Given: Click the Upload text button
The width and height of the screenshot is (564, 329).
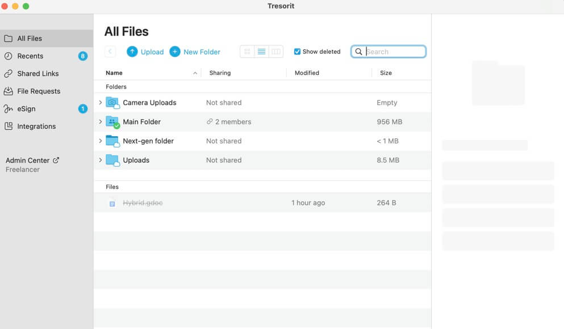Looking at the screenshot, I should click(152, 52).
